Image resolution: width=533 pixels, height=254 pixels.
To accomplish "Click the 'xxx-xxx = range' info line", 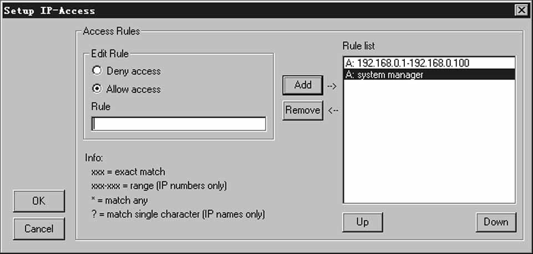I will [159, 186].
